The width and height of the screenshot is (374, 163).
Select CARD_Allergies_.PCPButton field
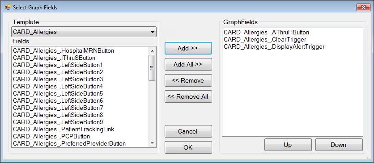(51, 136)
